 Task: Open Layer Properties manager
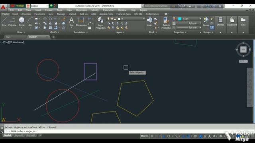100,23
